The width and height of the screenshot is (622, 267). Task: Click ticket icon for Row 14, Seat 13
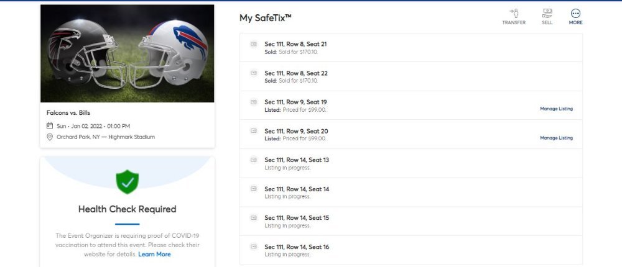[x=254, y=160]
